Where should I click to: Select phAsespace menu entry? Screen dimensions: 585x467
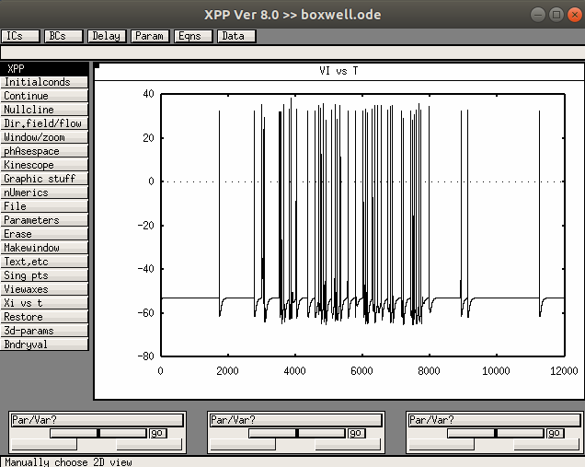44,151
